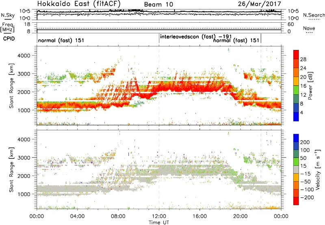
Task: Click the 'Hokkaido East (fitACF)' title text
Action: click(x=78, y=4)
